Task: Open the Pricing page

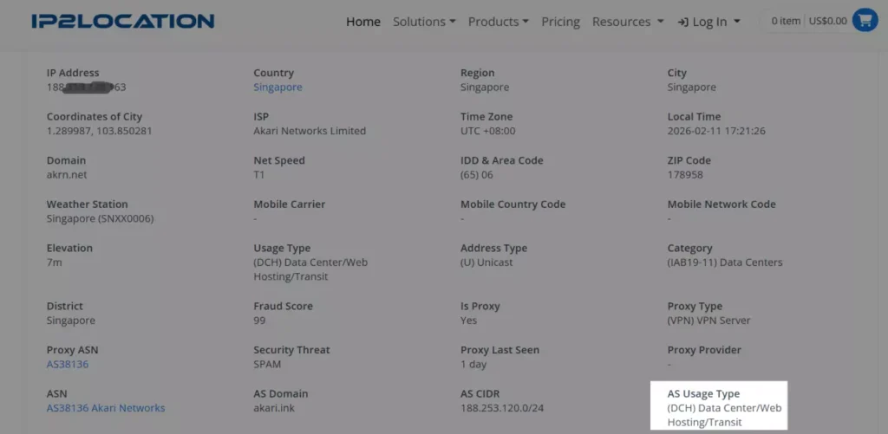Action: point(560,22)
